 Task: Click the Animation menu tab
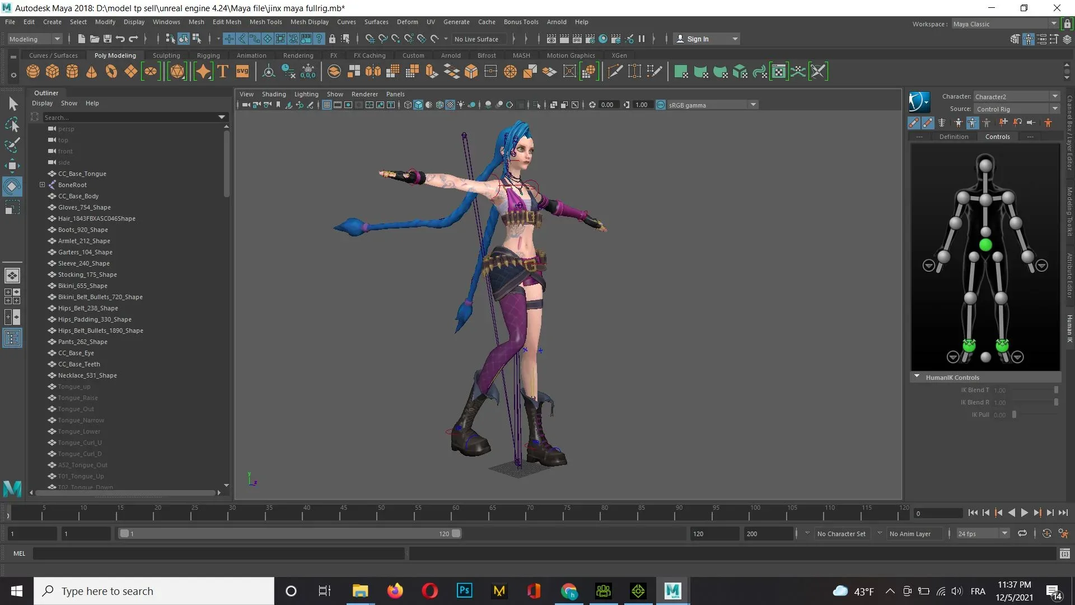252,55
